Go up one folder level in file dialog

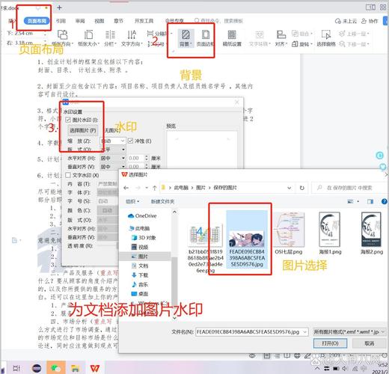pyautogui.click(x=155, y=188)
